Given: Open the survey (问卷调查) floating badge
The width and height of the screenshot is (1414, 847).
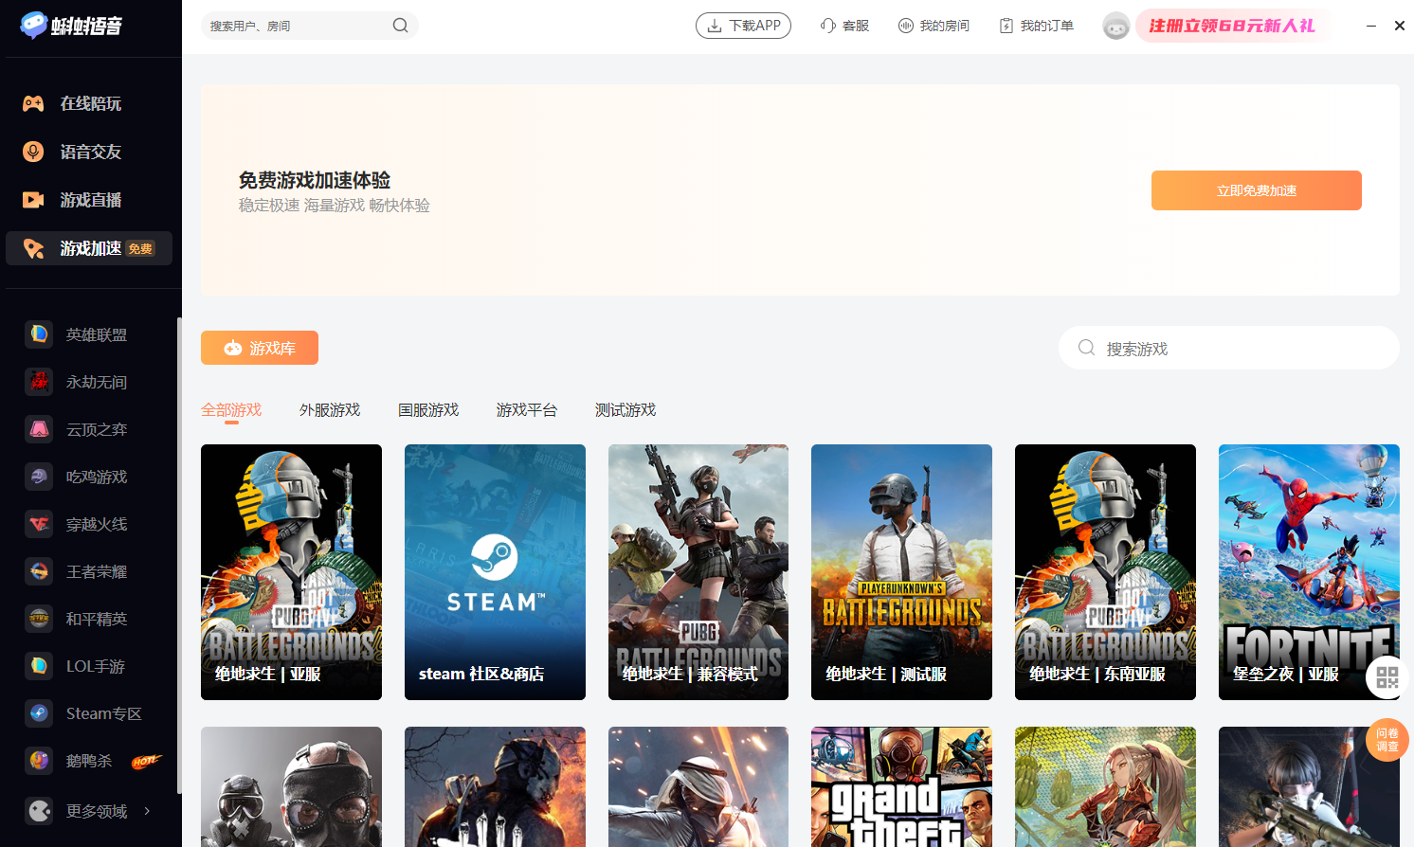Looking at the screenshot, I should (x=1387, y=740).
